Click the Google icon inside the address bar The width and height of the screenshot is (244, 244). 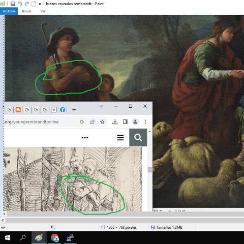click(x=82, y=121)
